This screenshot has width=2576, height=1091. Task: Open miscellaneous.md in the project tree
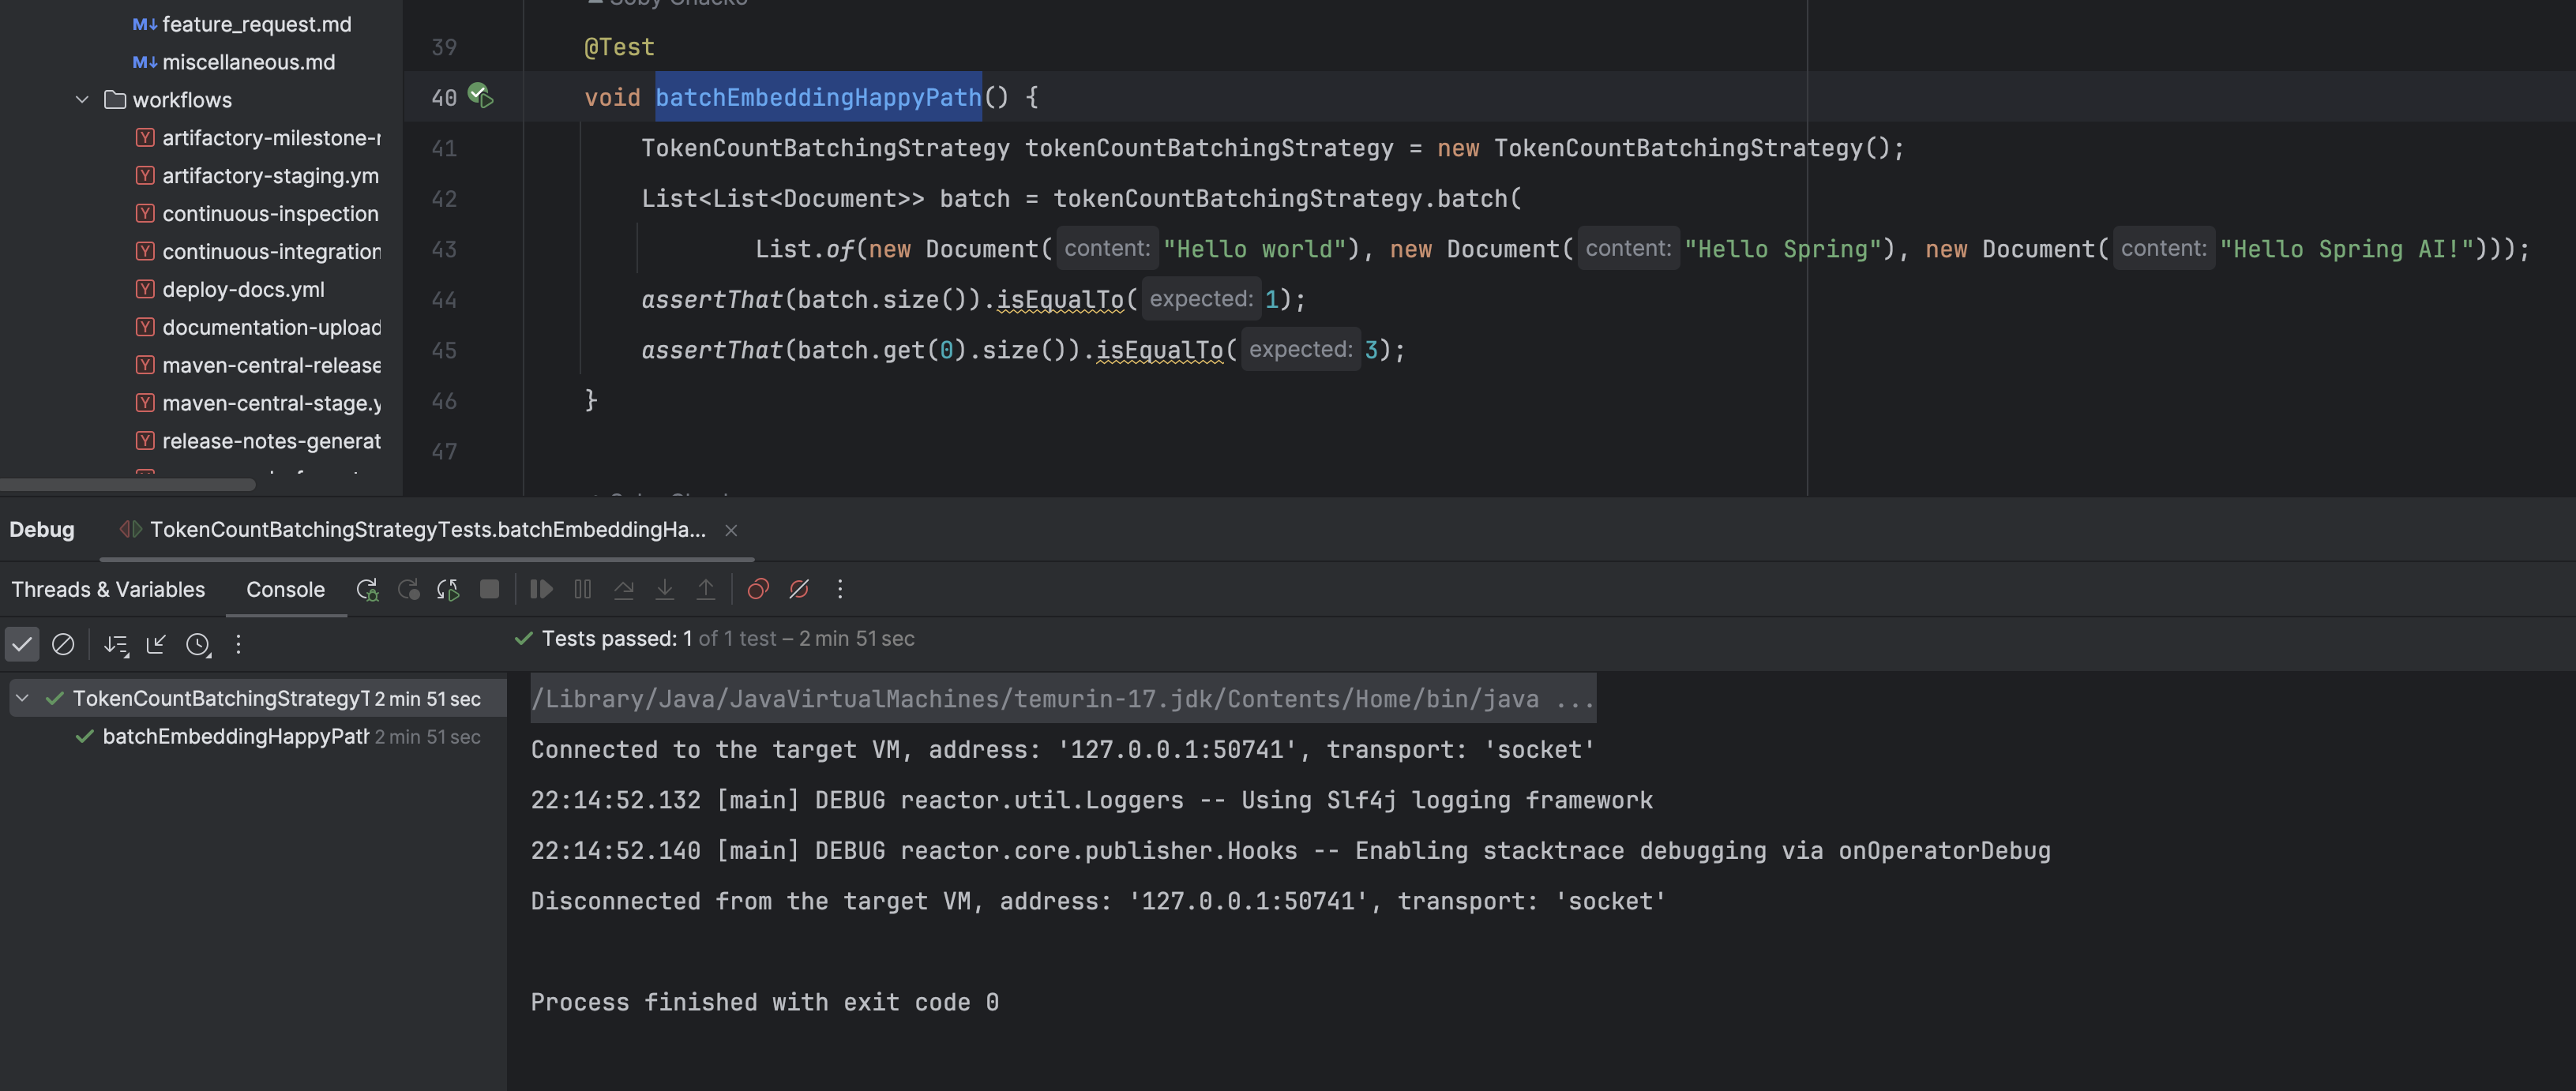[249, 62]
